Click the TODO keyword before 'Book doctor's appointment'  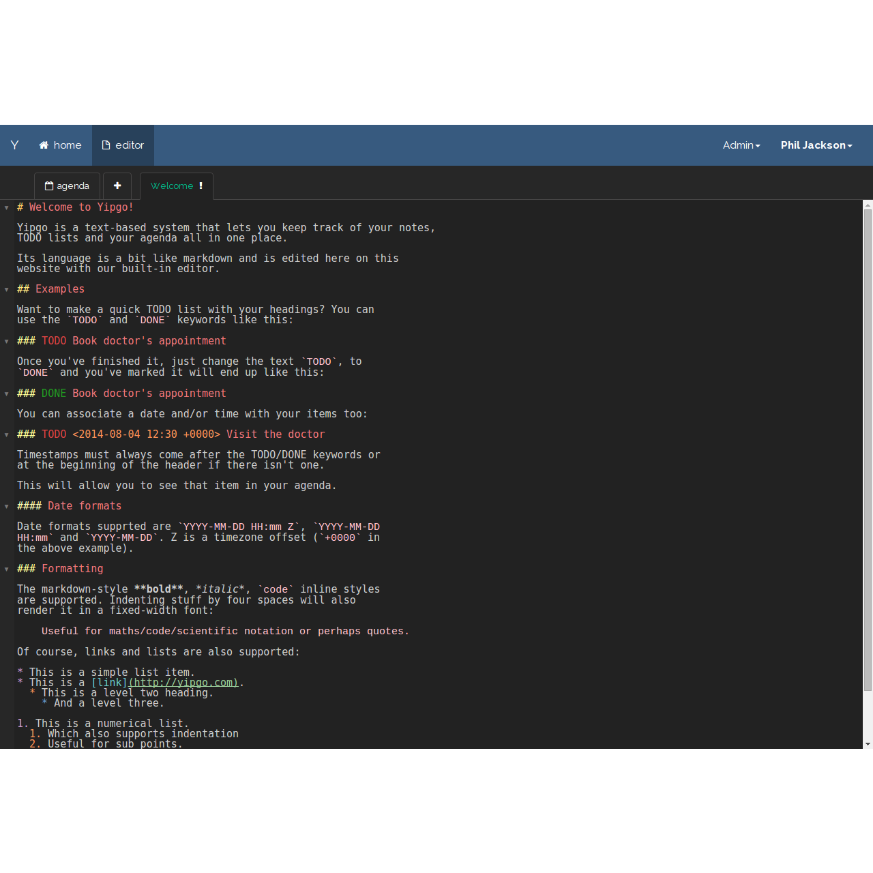click(x=54, y=341)
